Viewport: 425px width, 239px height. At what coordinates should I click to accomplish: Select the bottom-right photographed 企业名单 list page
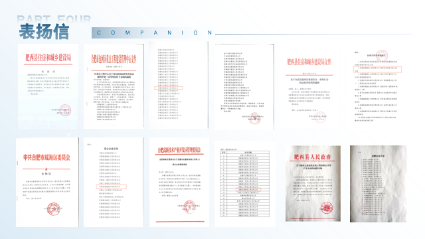click(378, 184)
